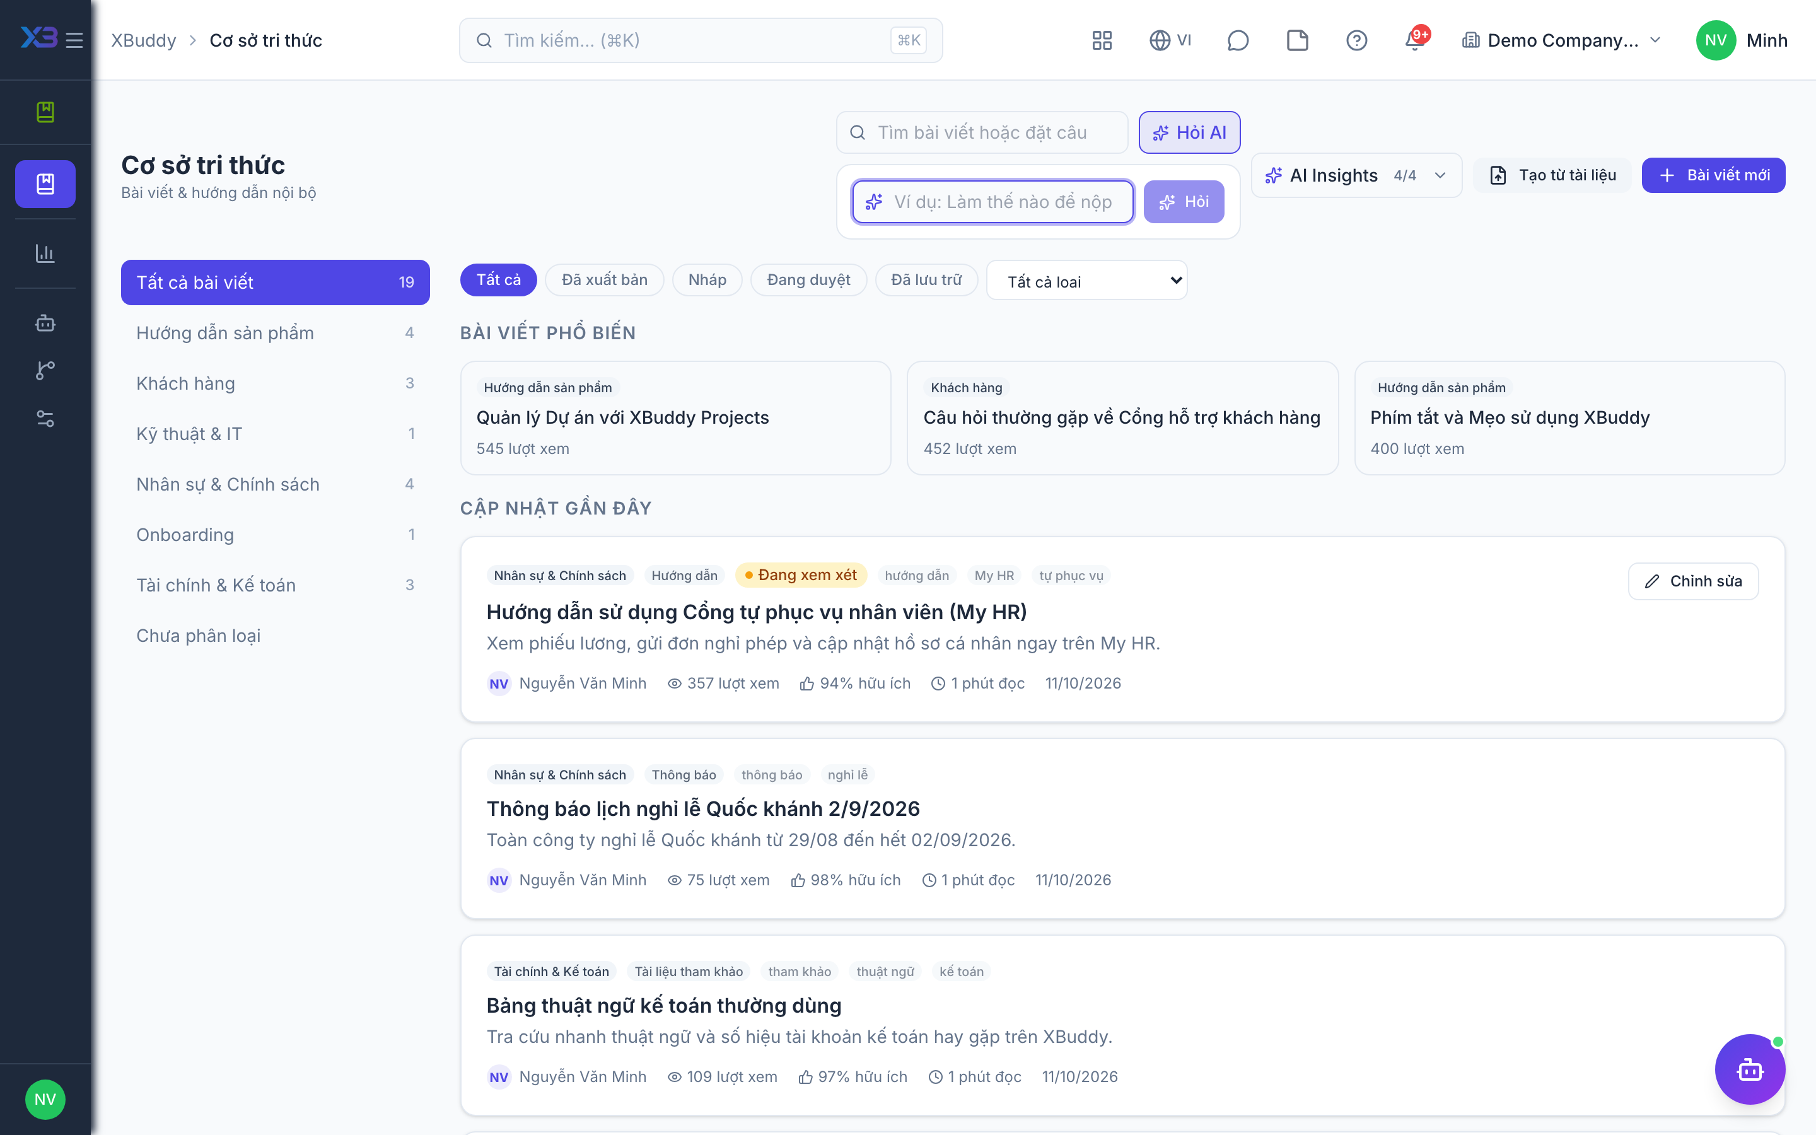Select 'Hướng dẫn sản phẩm' category

pos(275,332)
